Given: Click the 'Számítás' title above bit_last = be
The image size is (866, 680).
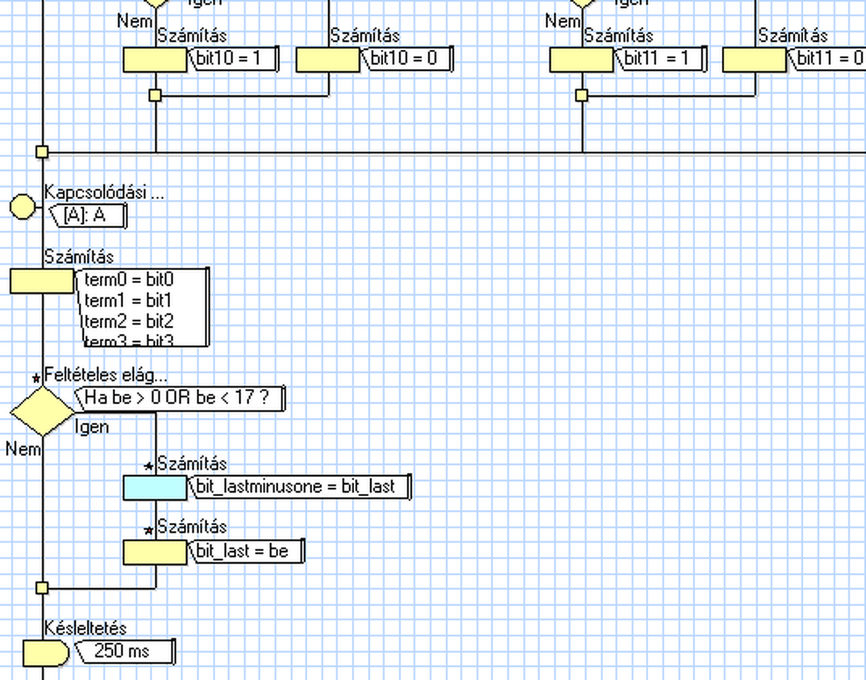Looking at the screenshot, I should click(x=192, y=526).
